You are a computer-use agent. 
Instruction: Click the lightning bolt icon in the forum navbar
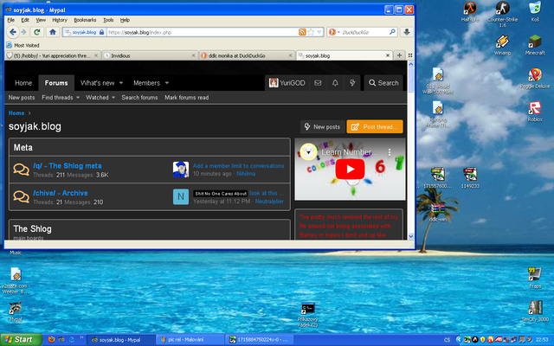click(x=352, y=83)
